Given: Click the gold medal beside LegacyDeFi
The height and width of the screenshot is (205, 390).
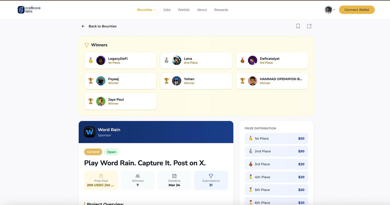Looking at the screenshot, I should point(91,60).
